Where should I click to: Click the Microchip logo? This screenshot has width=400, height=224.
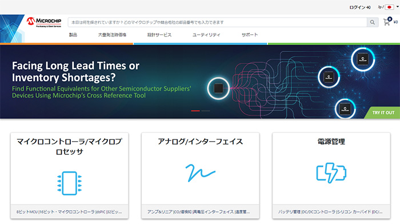(x=44, y=22)
